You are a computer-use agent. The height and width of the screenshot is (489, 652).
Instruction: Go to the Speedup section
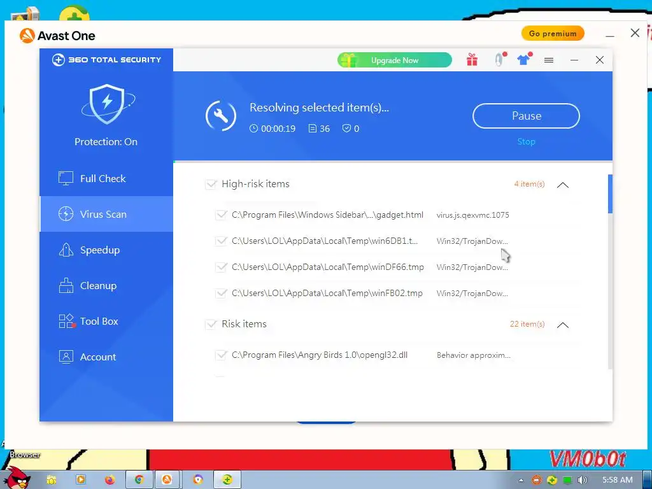pyautogui.click(x=106, y=250)
